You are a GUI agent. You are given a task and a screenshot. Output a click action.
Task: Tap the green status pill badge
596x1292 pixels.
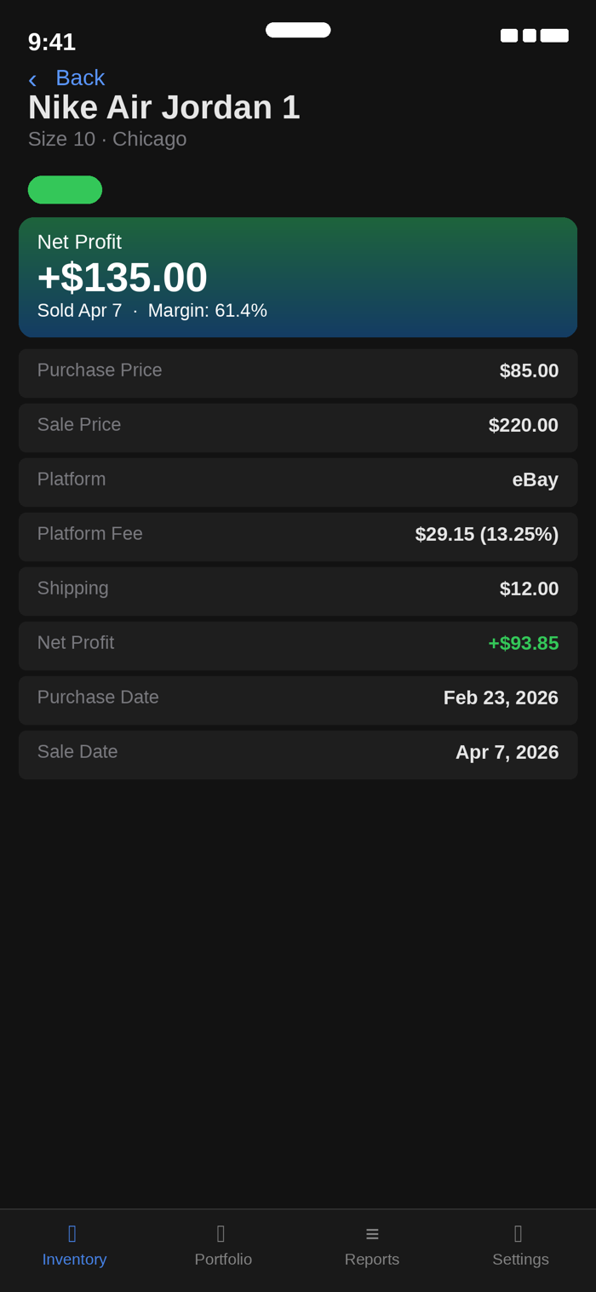click(x=65, y=190)
